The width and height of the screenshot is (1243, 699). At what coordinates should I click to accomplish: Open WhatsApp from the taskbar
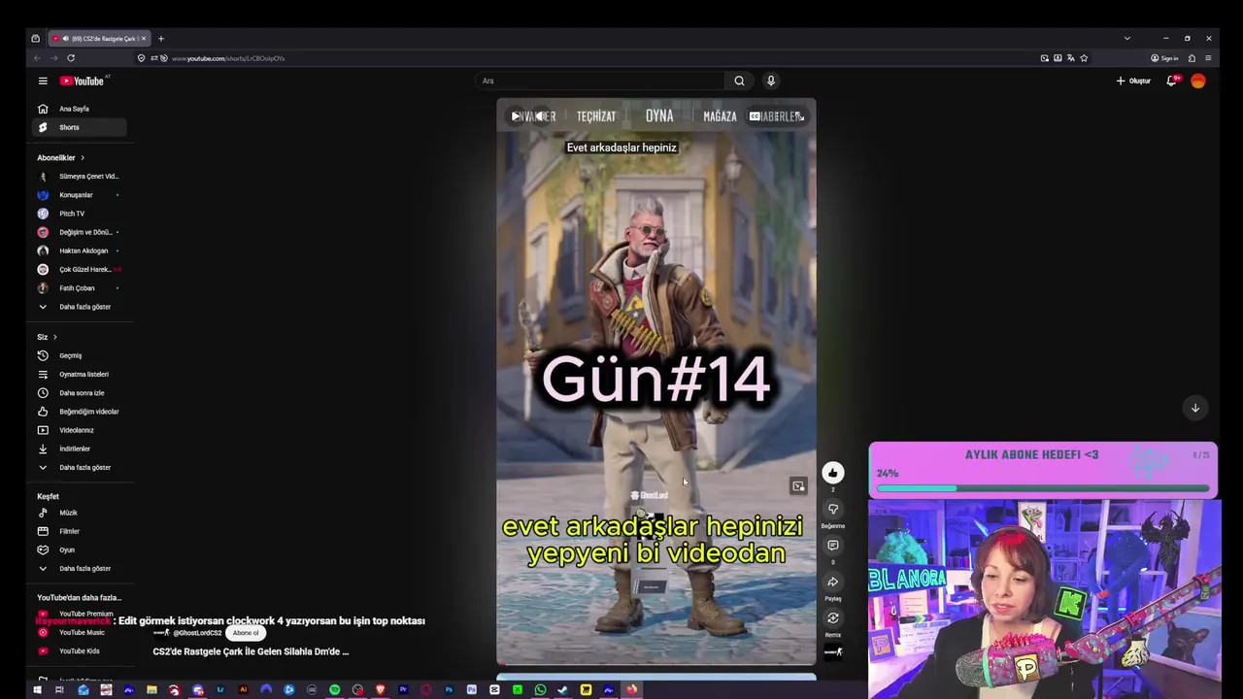[540, 690]
